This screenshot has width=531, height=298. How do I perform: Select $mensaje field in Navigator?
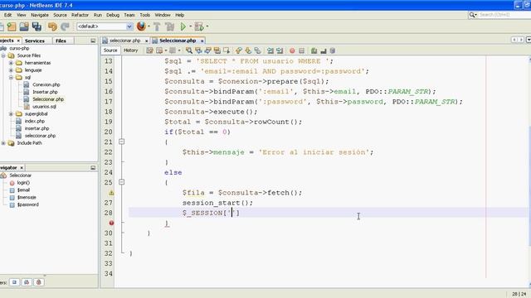tap(27, 197)
